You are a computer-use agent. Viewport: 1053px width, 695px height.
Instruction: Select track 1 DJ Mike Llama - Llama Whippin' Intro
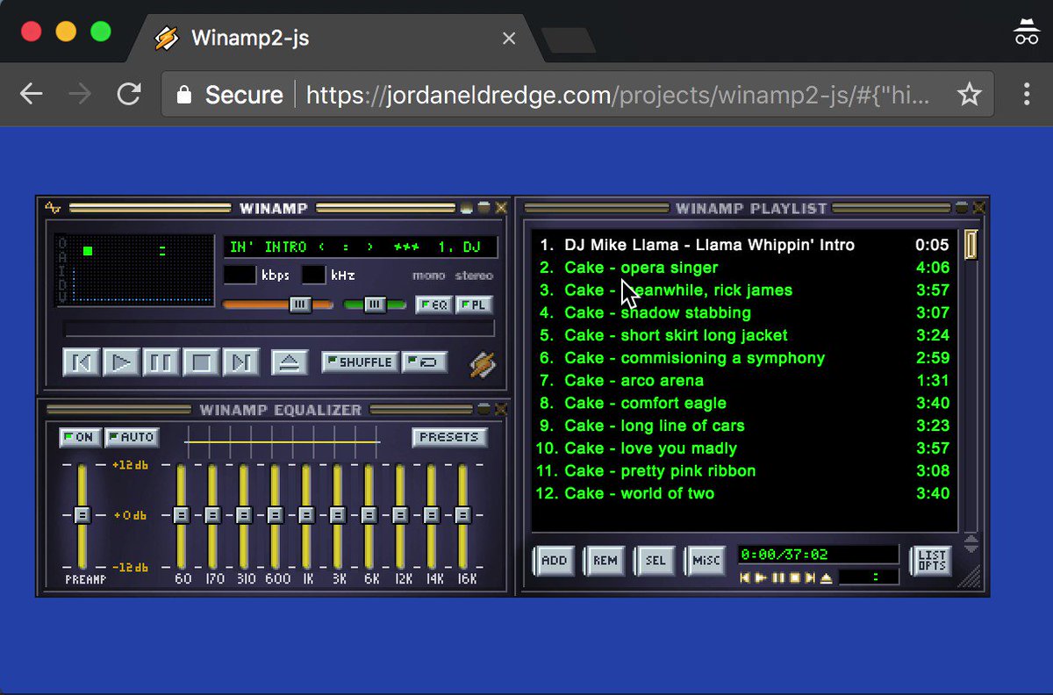(x=742, y=245)
